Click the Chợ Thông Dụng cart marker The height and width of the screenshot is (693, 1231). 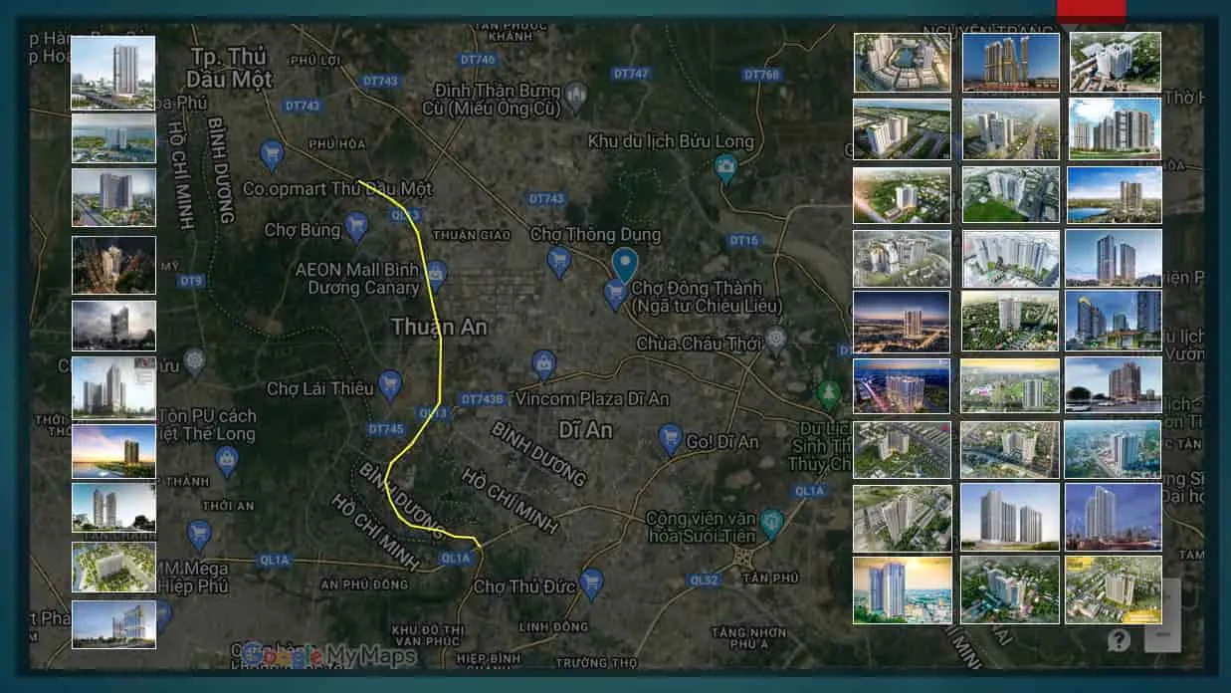point(558,261)
